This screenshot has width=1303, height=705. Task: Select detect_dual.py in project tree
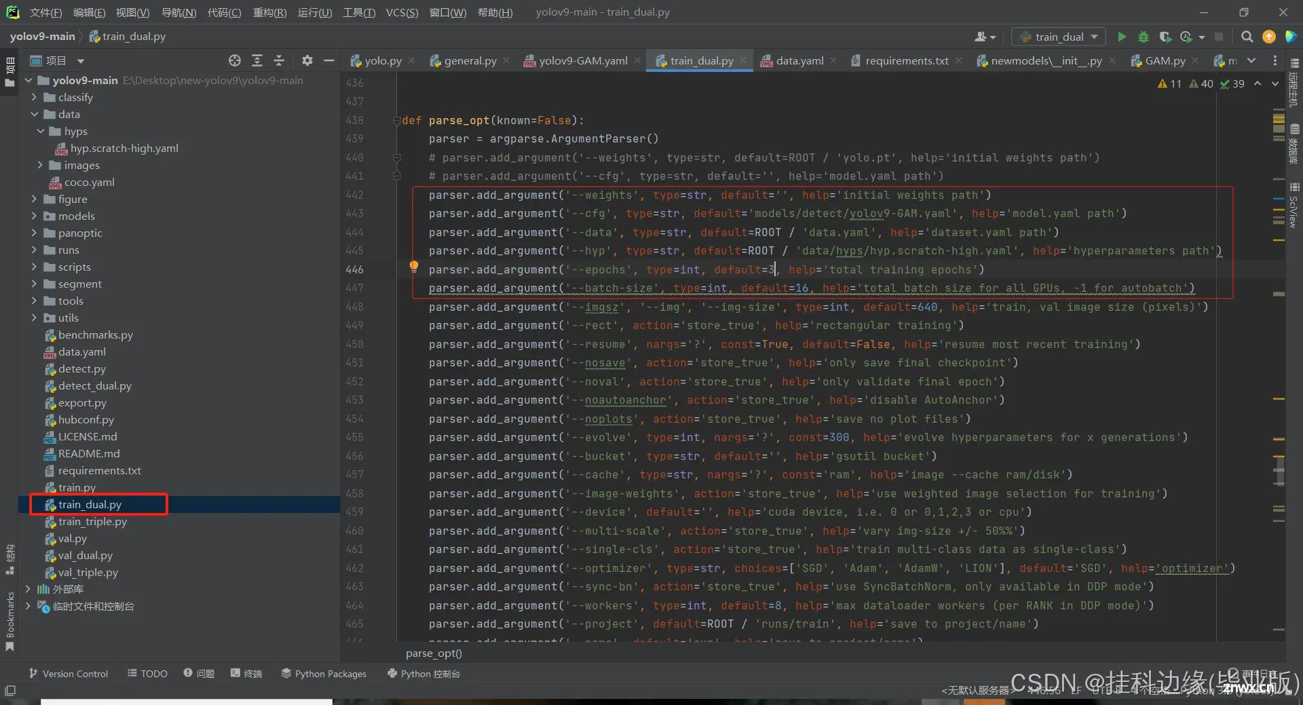pyautogui.click(x=94, y=385)
